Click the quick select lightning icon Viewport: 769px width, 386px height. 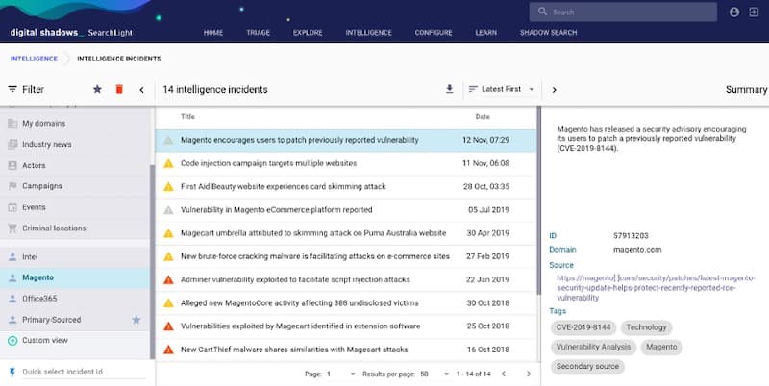[x=12, y=372]
